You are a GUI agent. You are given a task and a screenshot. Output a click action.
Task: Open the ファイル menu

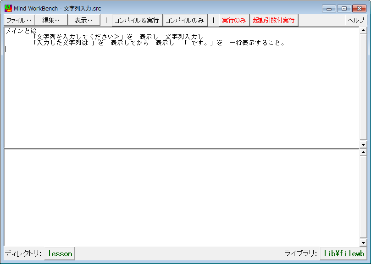(19, 20)
